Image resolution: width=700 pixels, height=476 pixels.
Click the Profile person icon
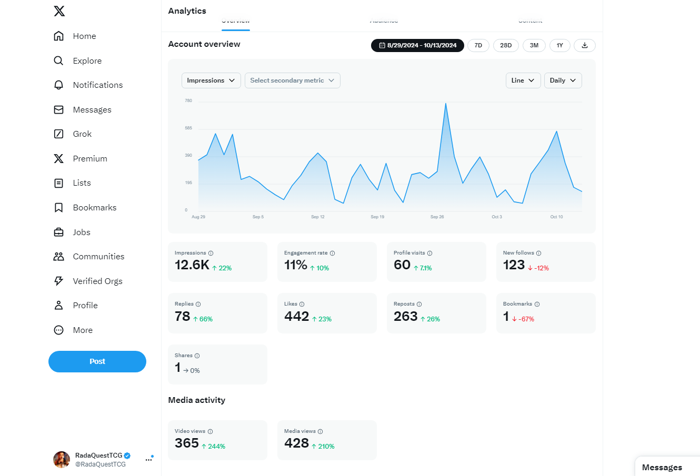pyautogui.click(x=59, y=305)
